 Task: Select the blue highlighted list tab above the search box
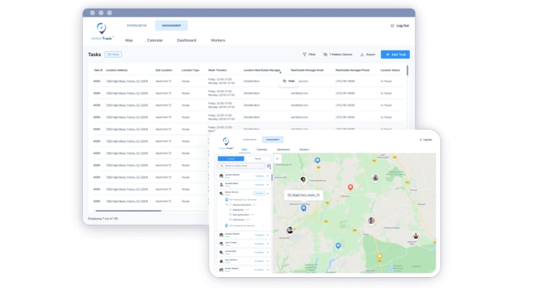[x=231, y=158]
